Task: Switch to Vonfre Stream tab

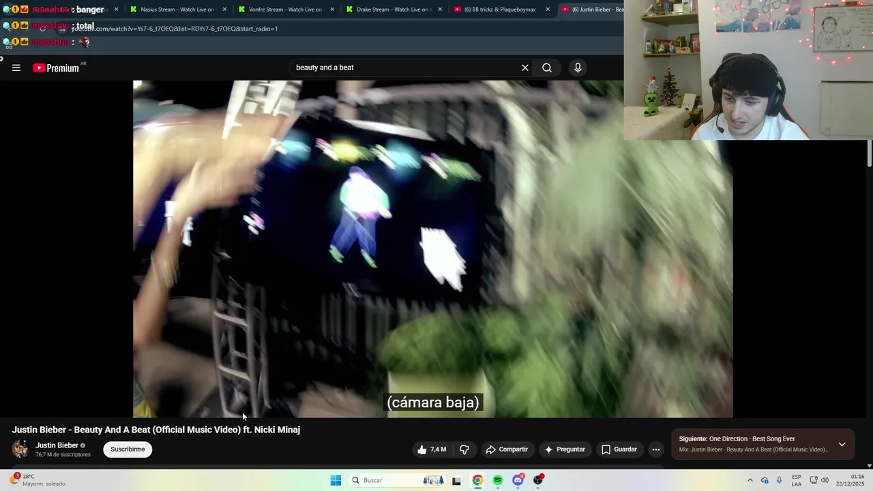Action: [285, 10]
